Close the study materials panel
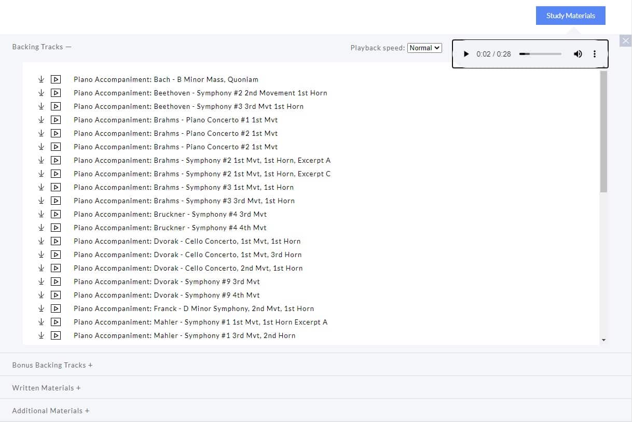This screenshot has height=422, width=632. coord(625,41)
